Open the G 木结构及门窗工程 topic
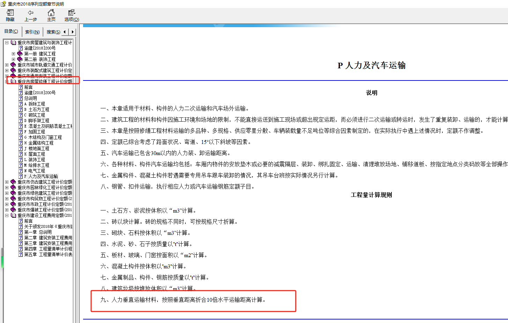The width and height of the screenshot is (508, 323). point(43,137)
